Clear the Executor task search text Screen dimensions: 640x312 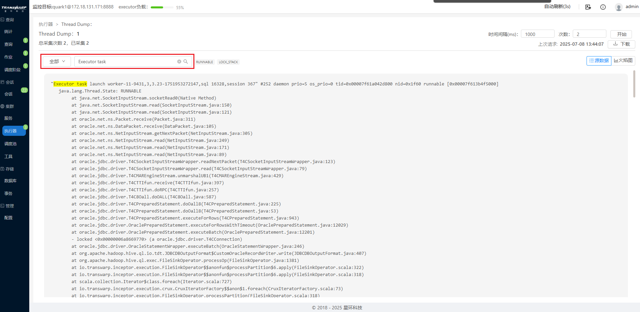[179, 62]
